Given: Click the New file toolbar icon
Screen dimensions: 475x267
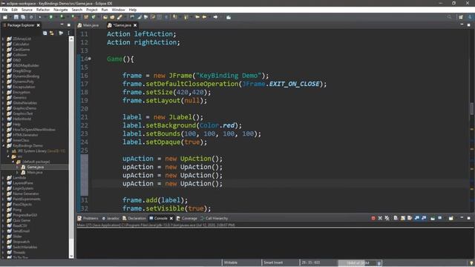Looking at the screenshot, I should pyautogui.click(x=5, y=17).
